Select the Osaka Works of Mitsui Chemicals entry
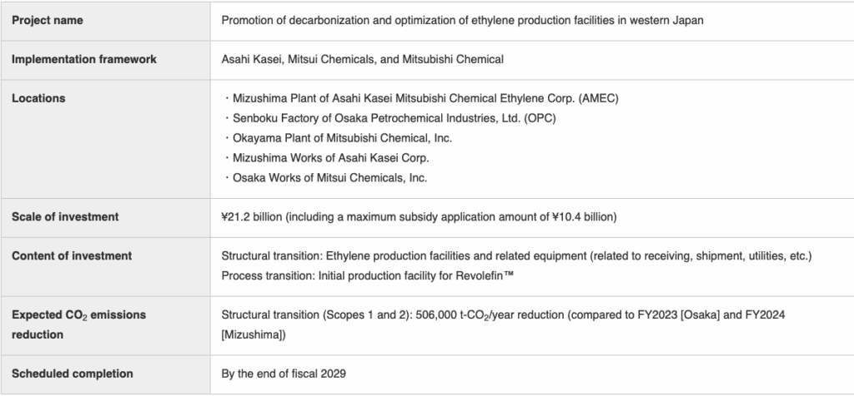Viewport: 854px width, 396px height. (x=326, y=178)
